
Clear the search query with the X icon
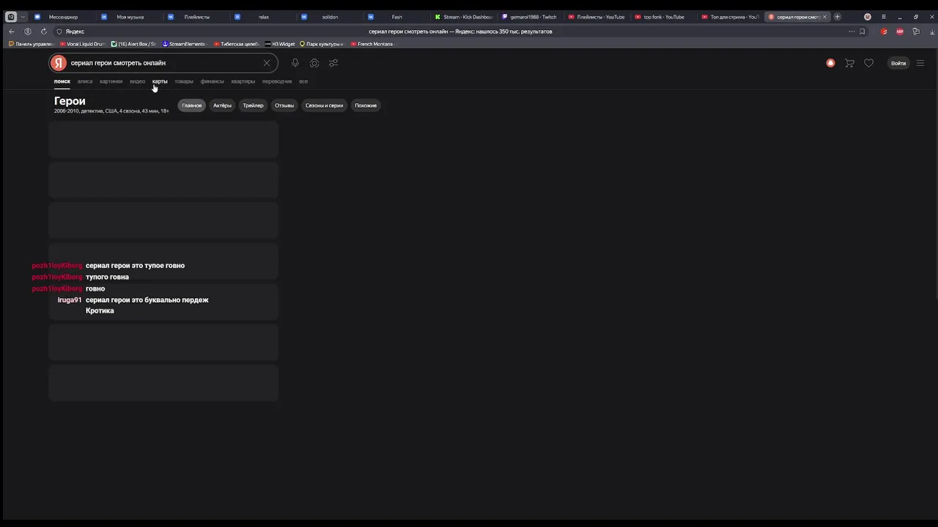click(x=267, y=63)
